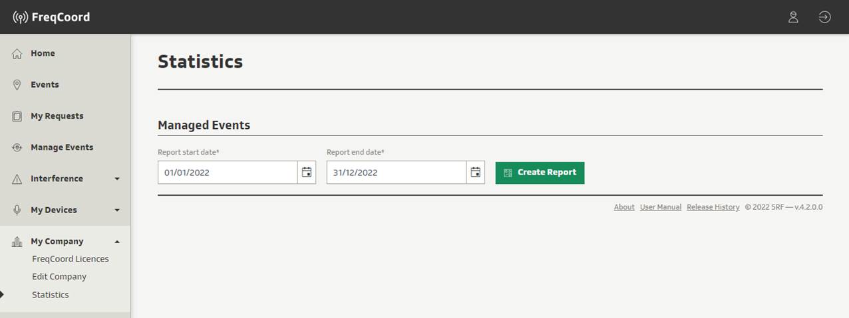Open the user profile icon

[x=793, y=17]
